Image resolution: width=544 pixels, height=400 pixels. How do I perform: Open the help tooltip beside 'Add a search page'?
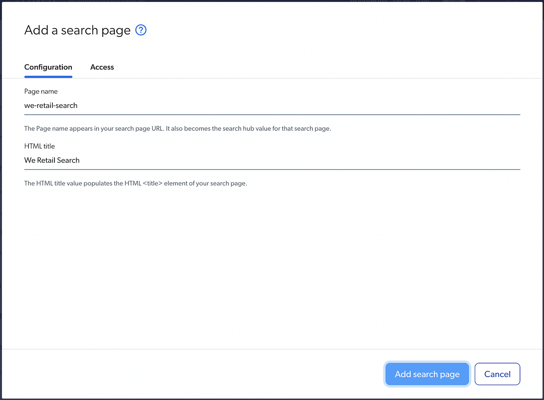(x=141, y=30)
